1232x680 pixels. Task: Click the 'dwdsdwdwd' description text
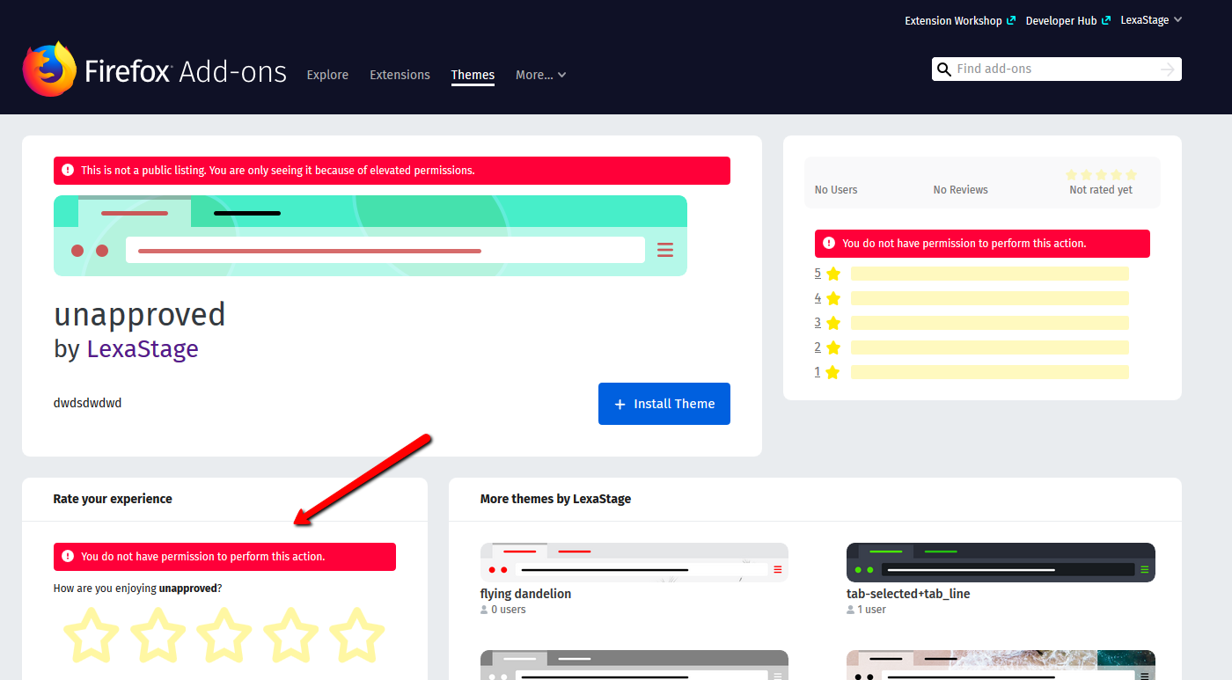87,403
